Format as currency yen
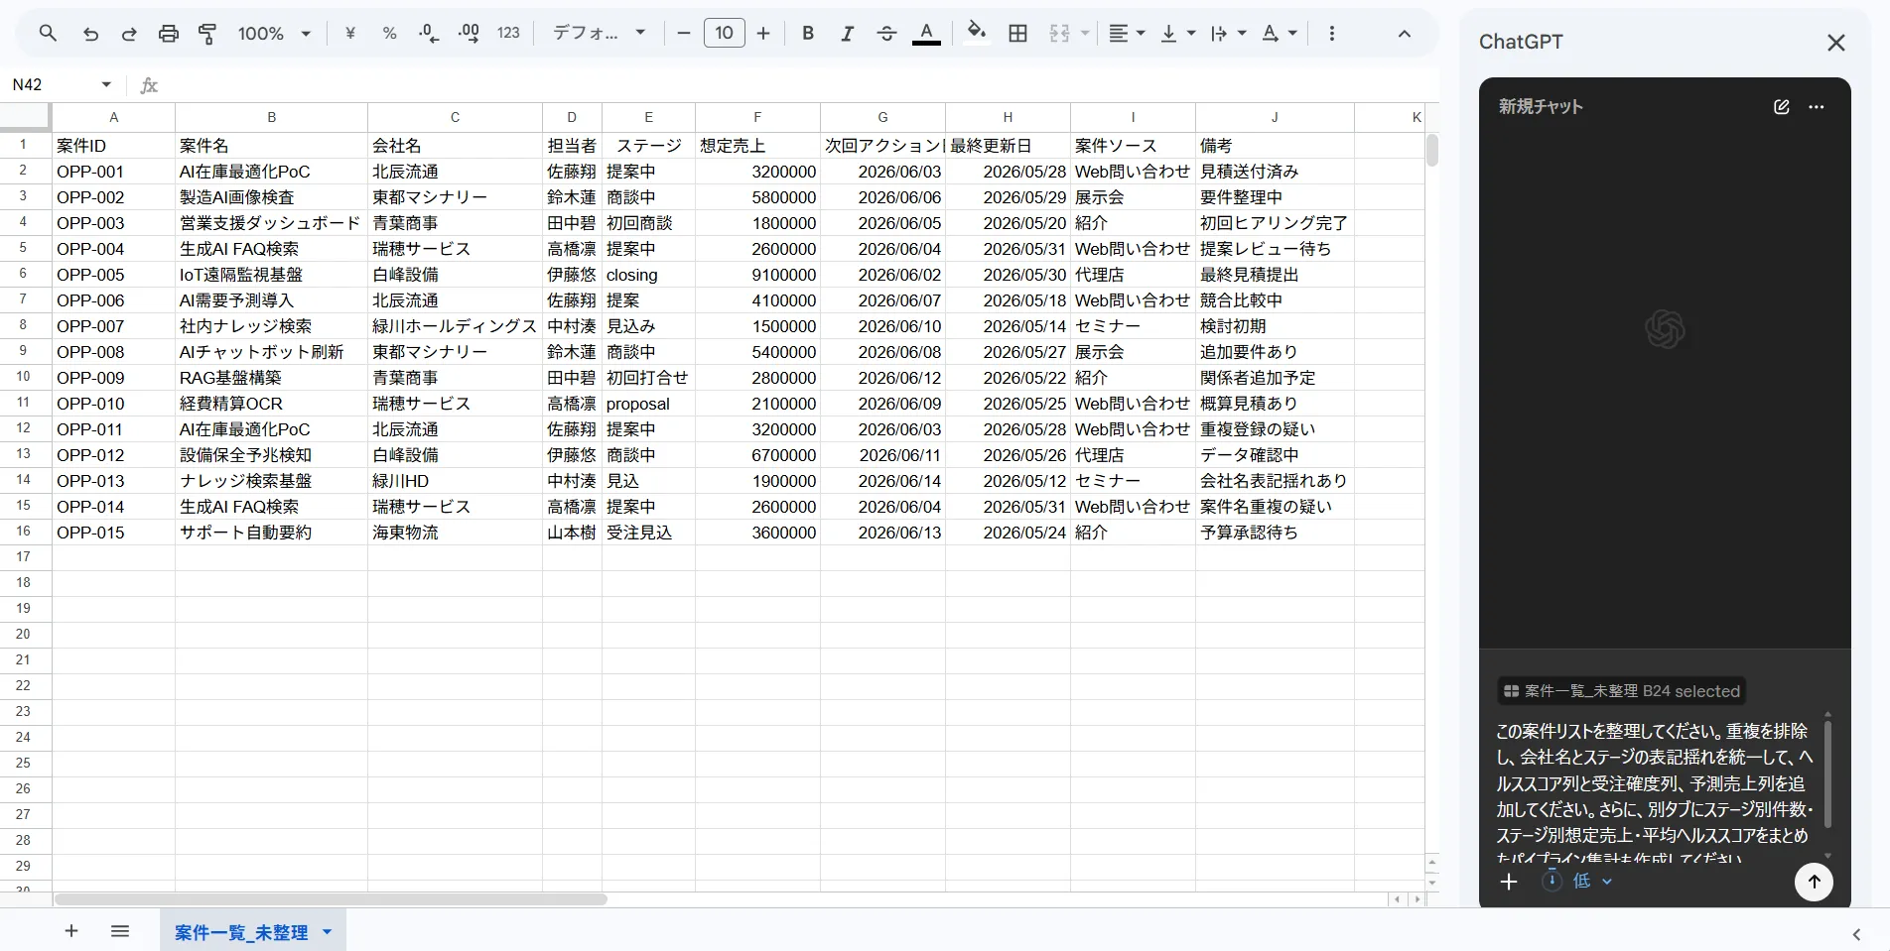1890x951 pixels. point(350,34)
